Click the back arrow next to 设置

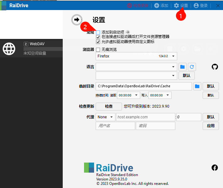(77, 20)
